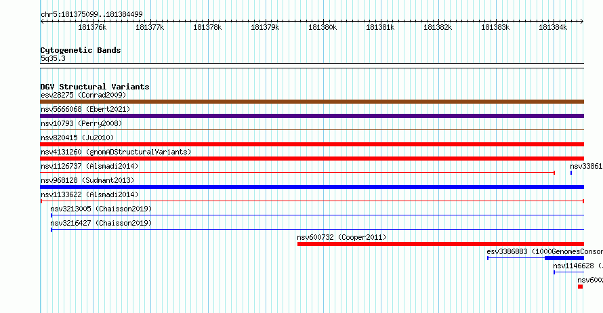The height and width of the screenshot is (313, 603).
Task: Open the nsv1133622 (Alsmadi2014) variant line
Action: tap(312, 201)
